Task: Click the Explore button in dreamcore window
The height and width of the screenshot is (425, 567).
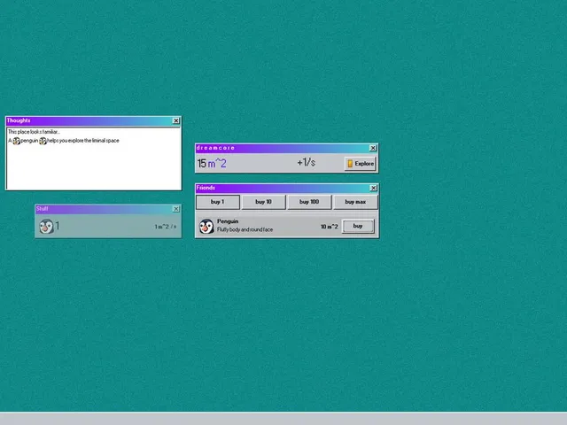Action: pos(361,164)
